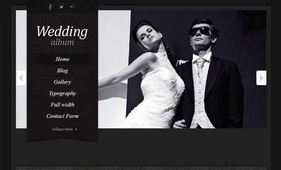Image resolution: width=281 pixels, height=170 pixels.
Task: Select Gallery in the sidebar menu
Action: click(62, 82)
